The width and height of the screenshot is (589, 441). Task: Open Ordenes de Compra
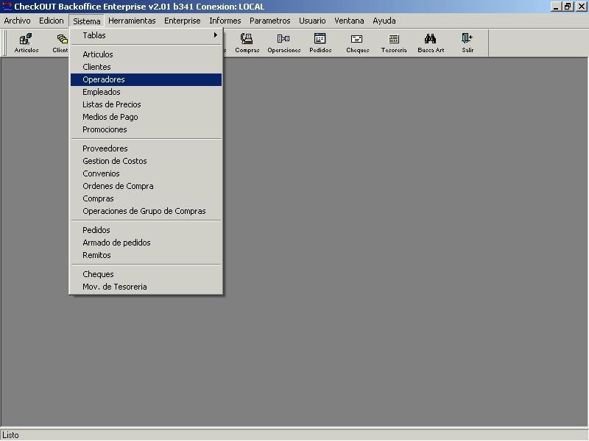point(146,186)
